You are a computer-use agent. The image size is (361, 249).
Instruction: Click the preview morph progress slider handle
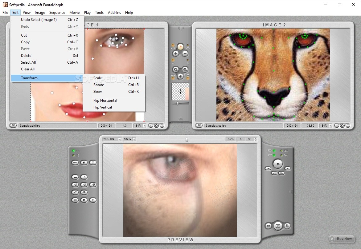click(x=187, y=140)
